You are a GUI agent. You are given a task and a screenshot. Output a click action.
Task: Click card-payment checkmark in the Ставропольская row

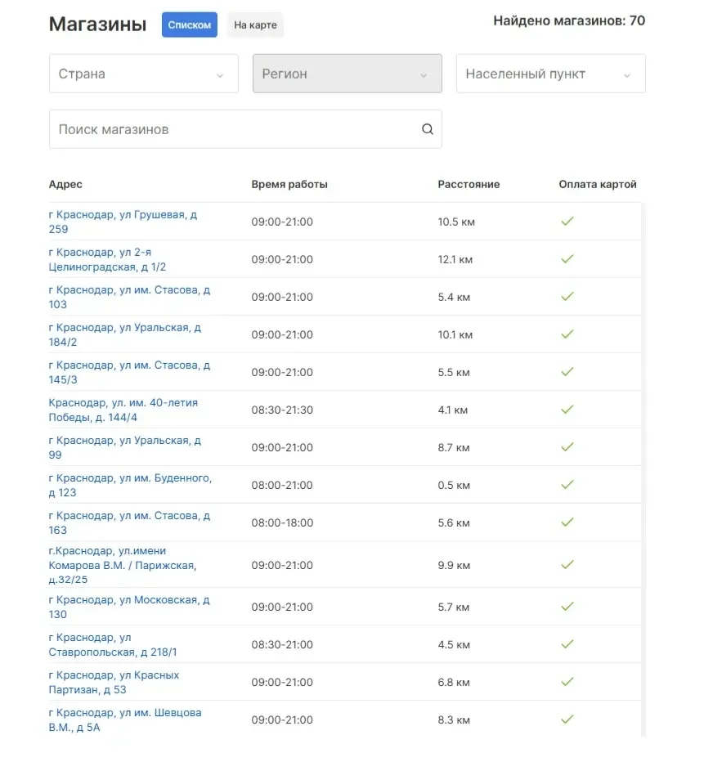[567, 644]
